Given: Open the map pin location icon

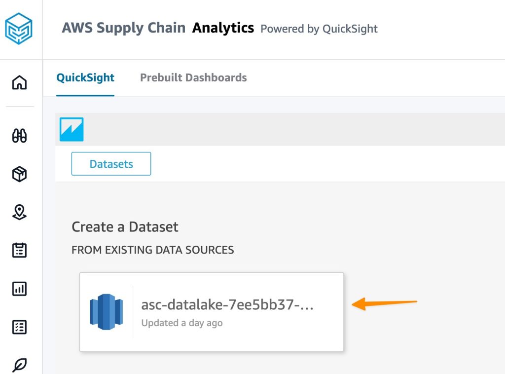Looking at the screenshot, I should tap(19, 212).
